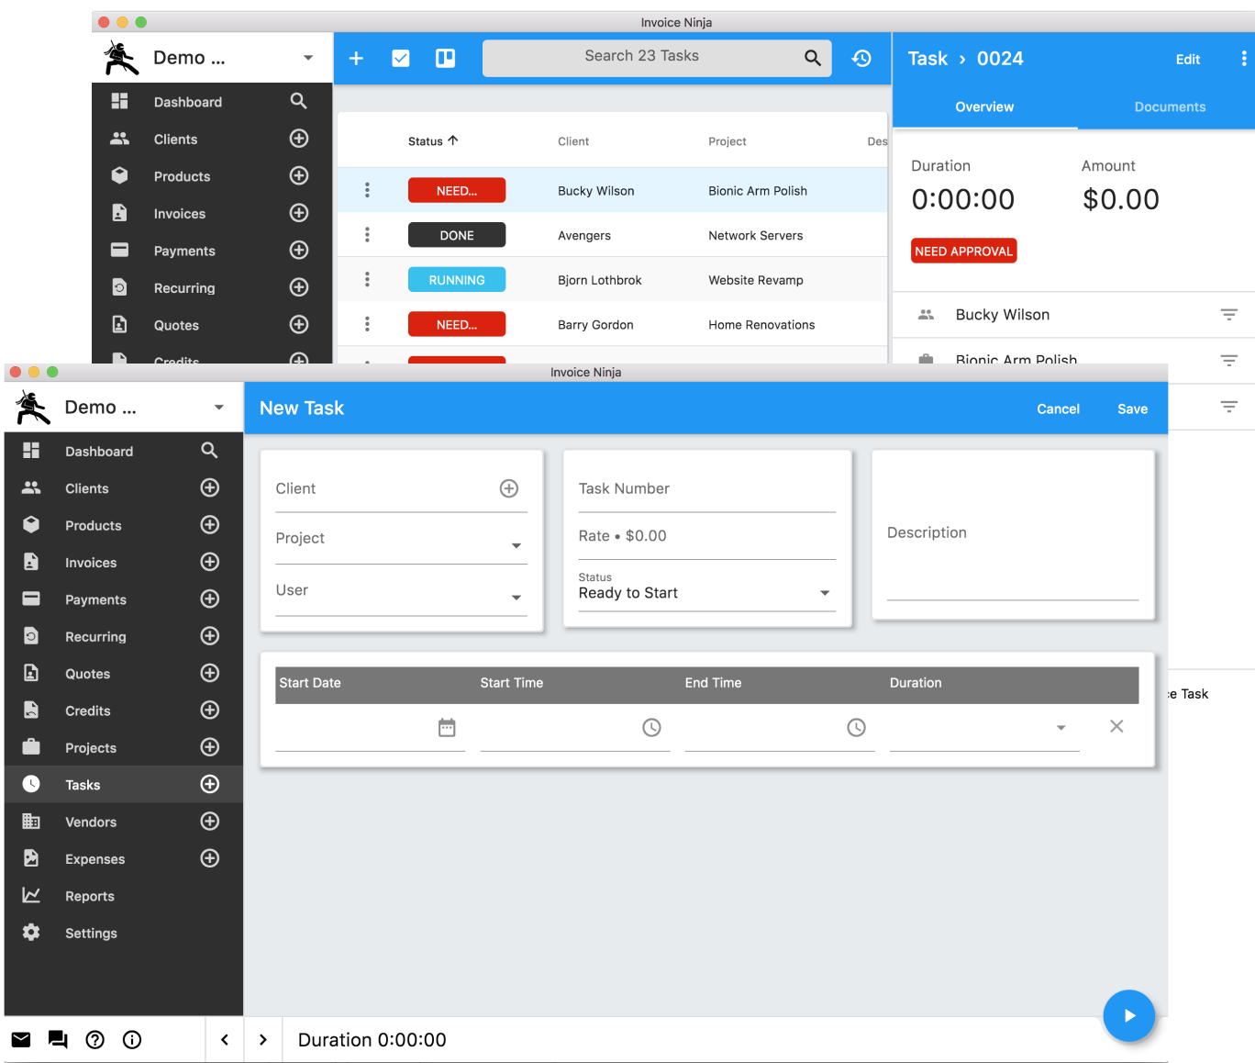This screenshot has height=1063, width=1255.
Task: Toggle multiselect checkbox icon in back window toolbar
Action: (401, 59)
